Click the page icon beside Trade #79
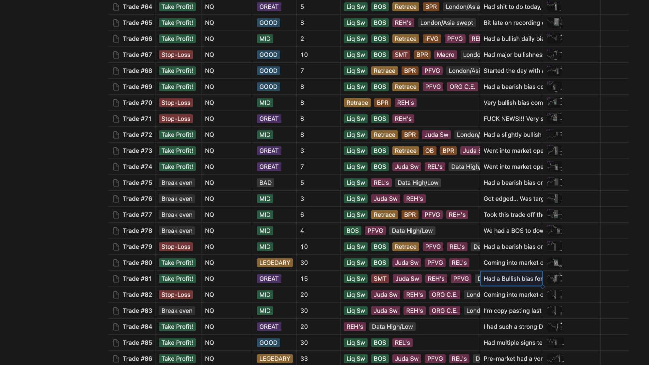 116,247
